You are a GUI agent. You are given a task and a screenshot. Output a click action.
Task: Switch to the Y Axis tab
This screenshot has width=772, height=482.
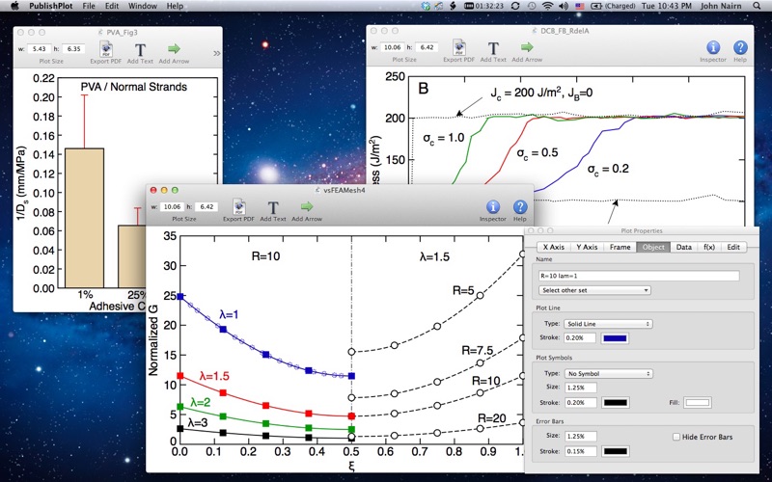click(587, 247)
